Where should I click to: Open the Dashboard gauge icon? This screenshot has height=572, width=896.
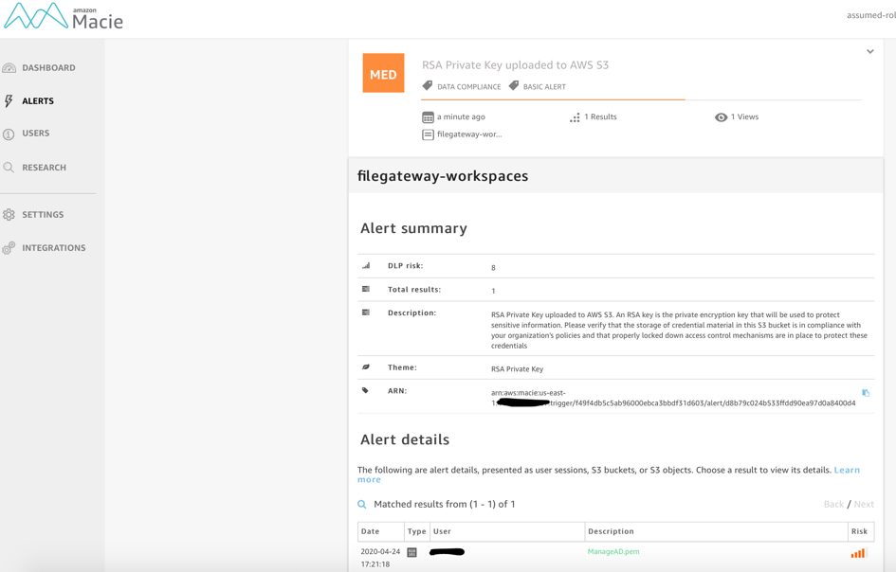9,68
